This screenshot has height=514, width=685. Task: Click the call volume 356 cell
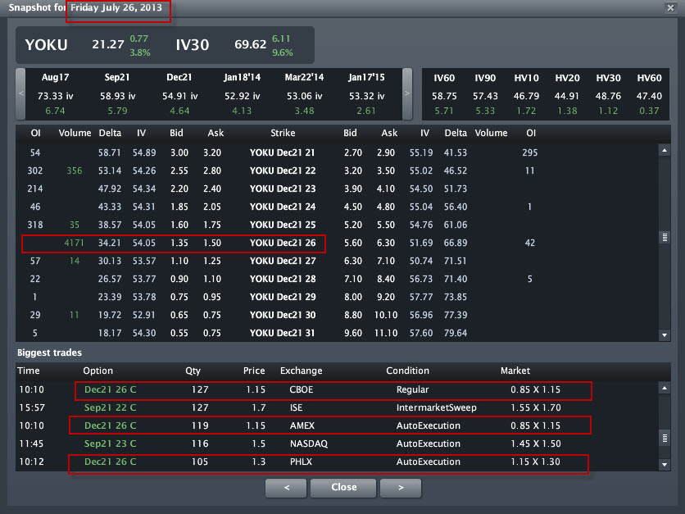pyautogui.click(x=75, y=171)
